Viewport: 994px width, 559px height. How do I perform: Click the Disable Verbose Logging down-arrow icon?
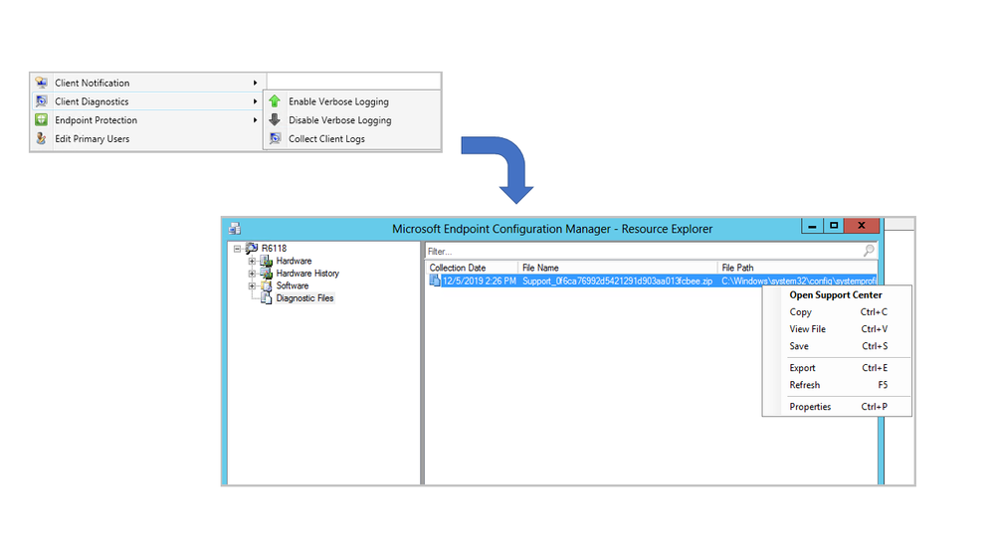[275, 119]
